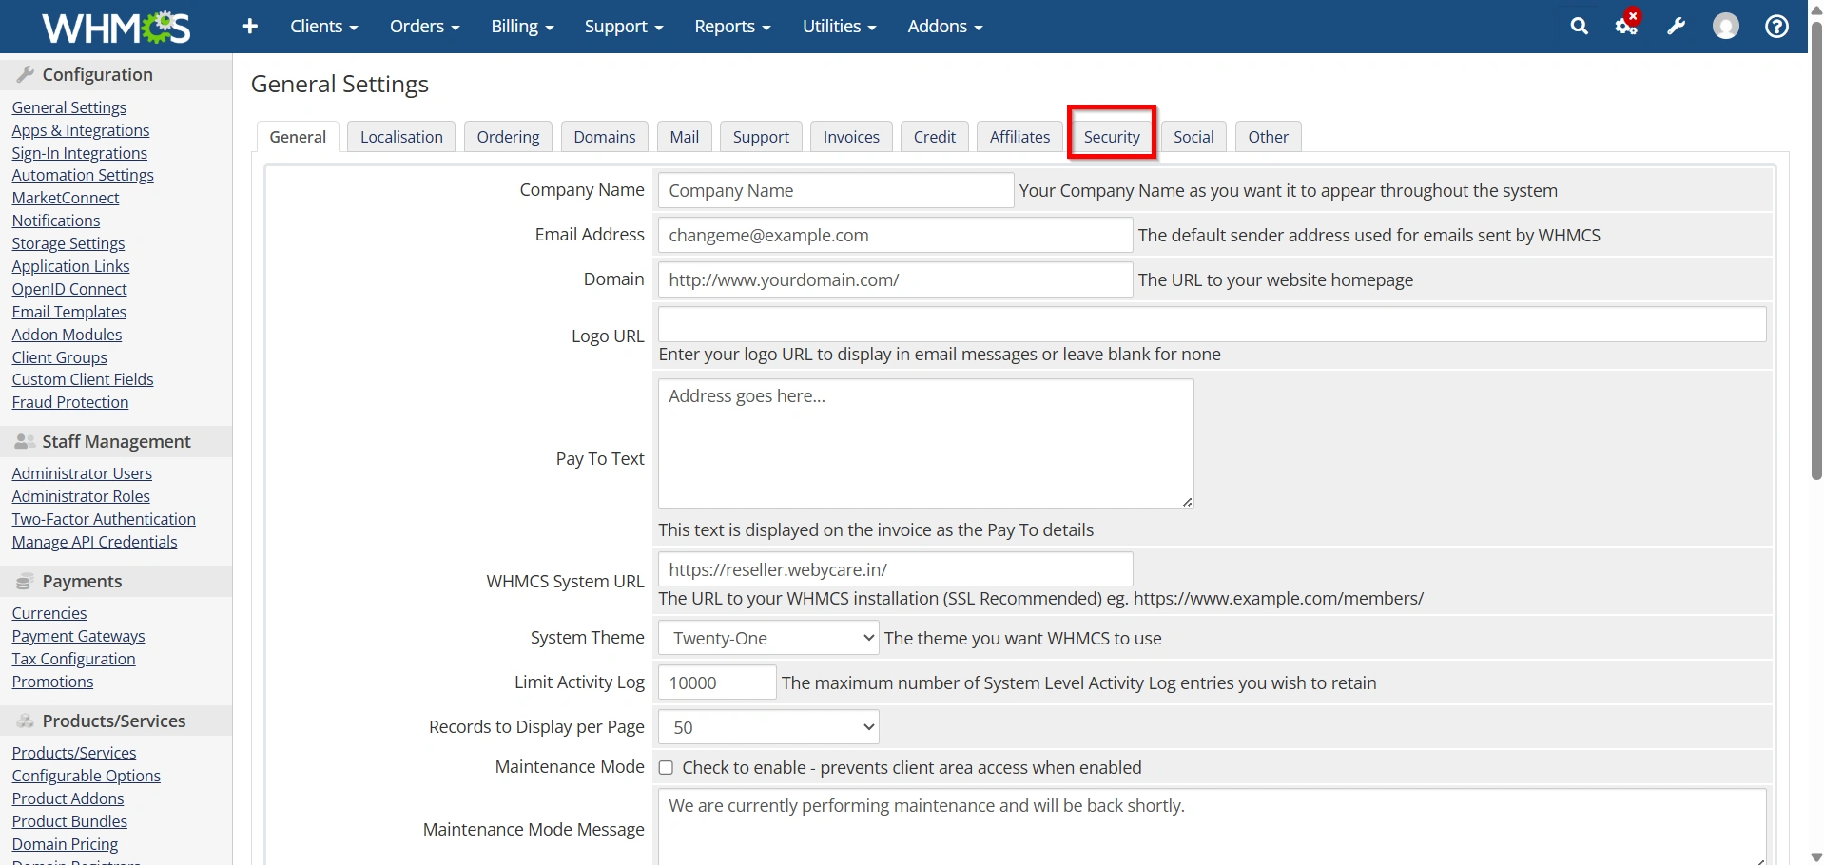Screen dimensions: 1824x865
Task: Open the Utilities dropdown menu
Action: point(839,27)
